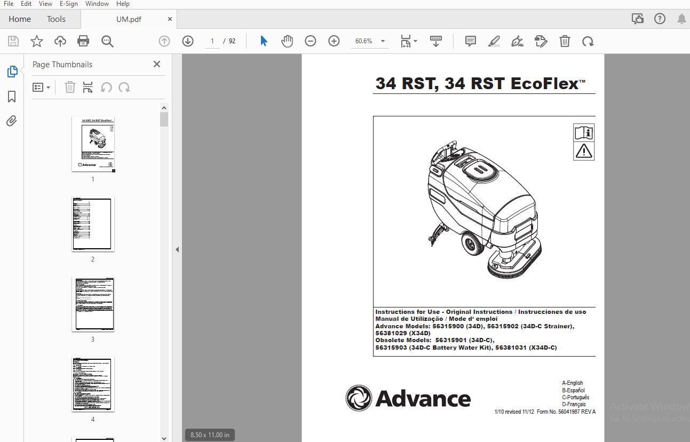Collapse the navigation pane arrow
Screen dimensions: 690x442
tap(177, 249)
